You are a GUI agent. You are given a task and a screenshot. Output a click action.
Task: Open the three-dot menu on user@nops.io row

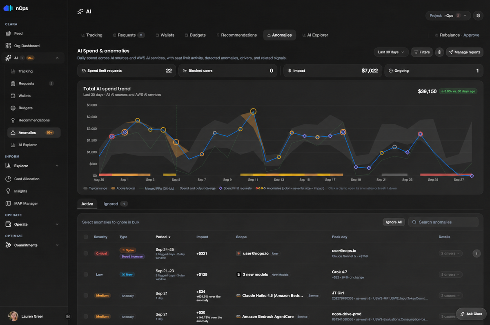tap(476, 253)
